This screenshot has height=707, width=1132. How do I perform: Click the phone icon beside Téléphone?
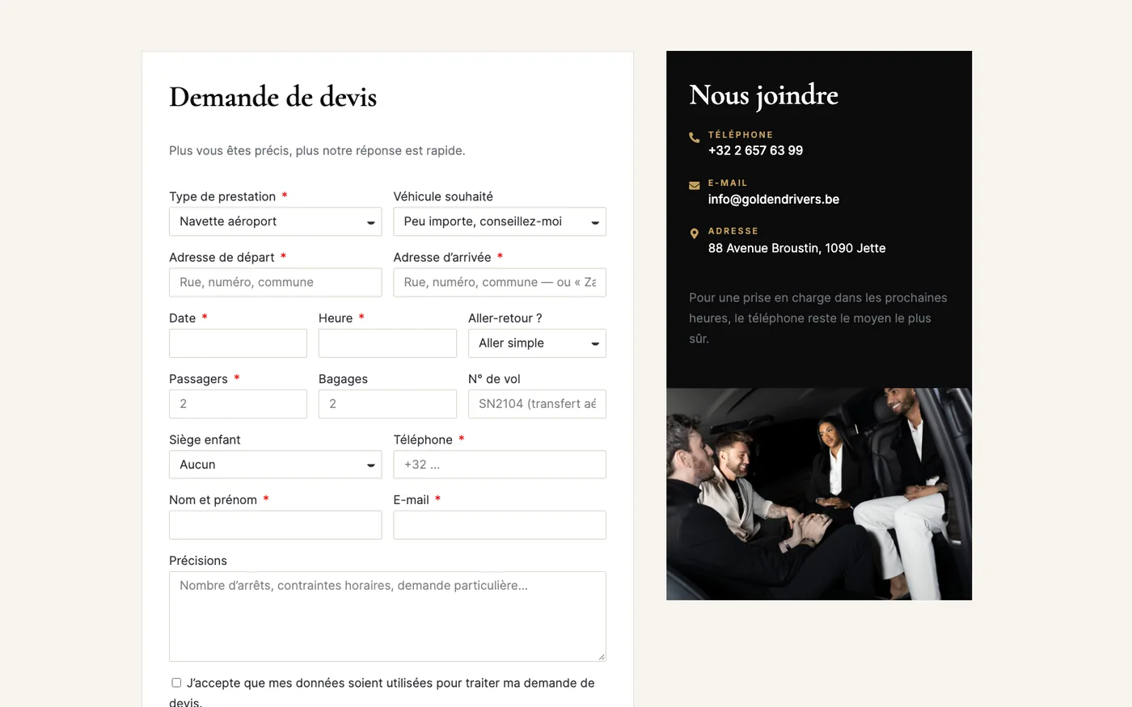694,137
